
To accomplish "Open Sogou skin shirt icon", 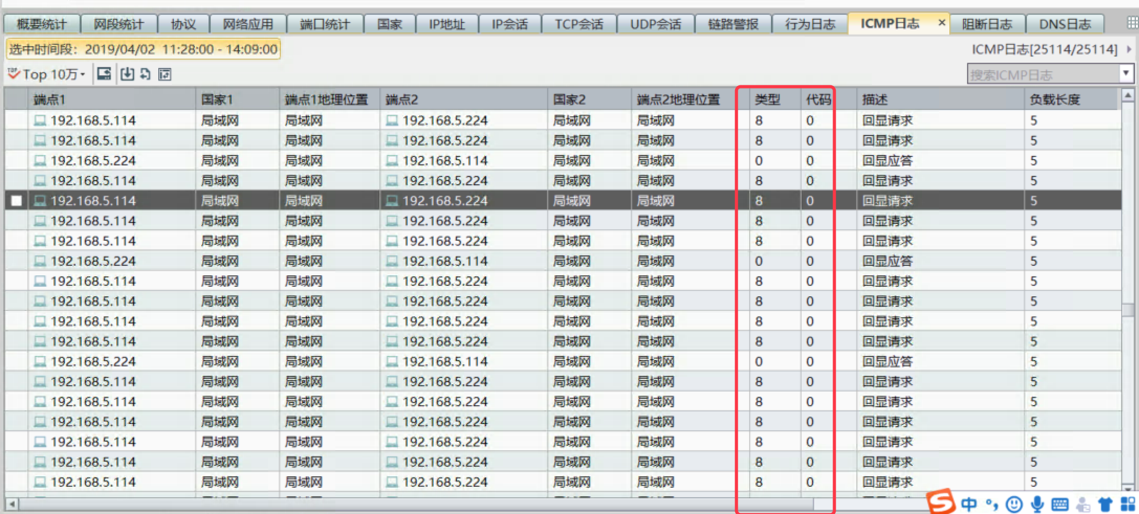I will pyautogui.click(x=1105, y=504).
